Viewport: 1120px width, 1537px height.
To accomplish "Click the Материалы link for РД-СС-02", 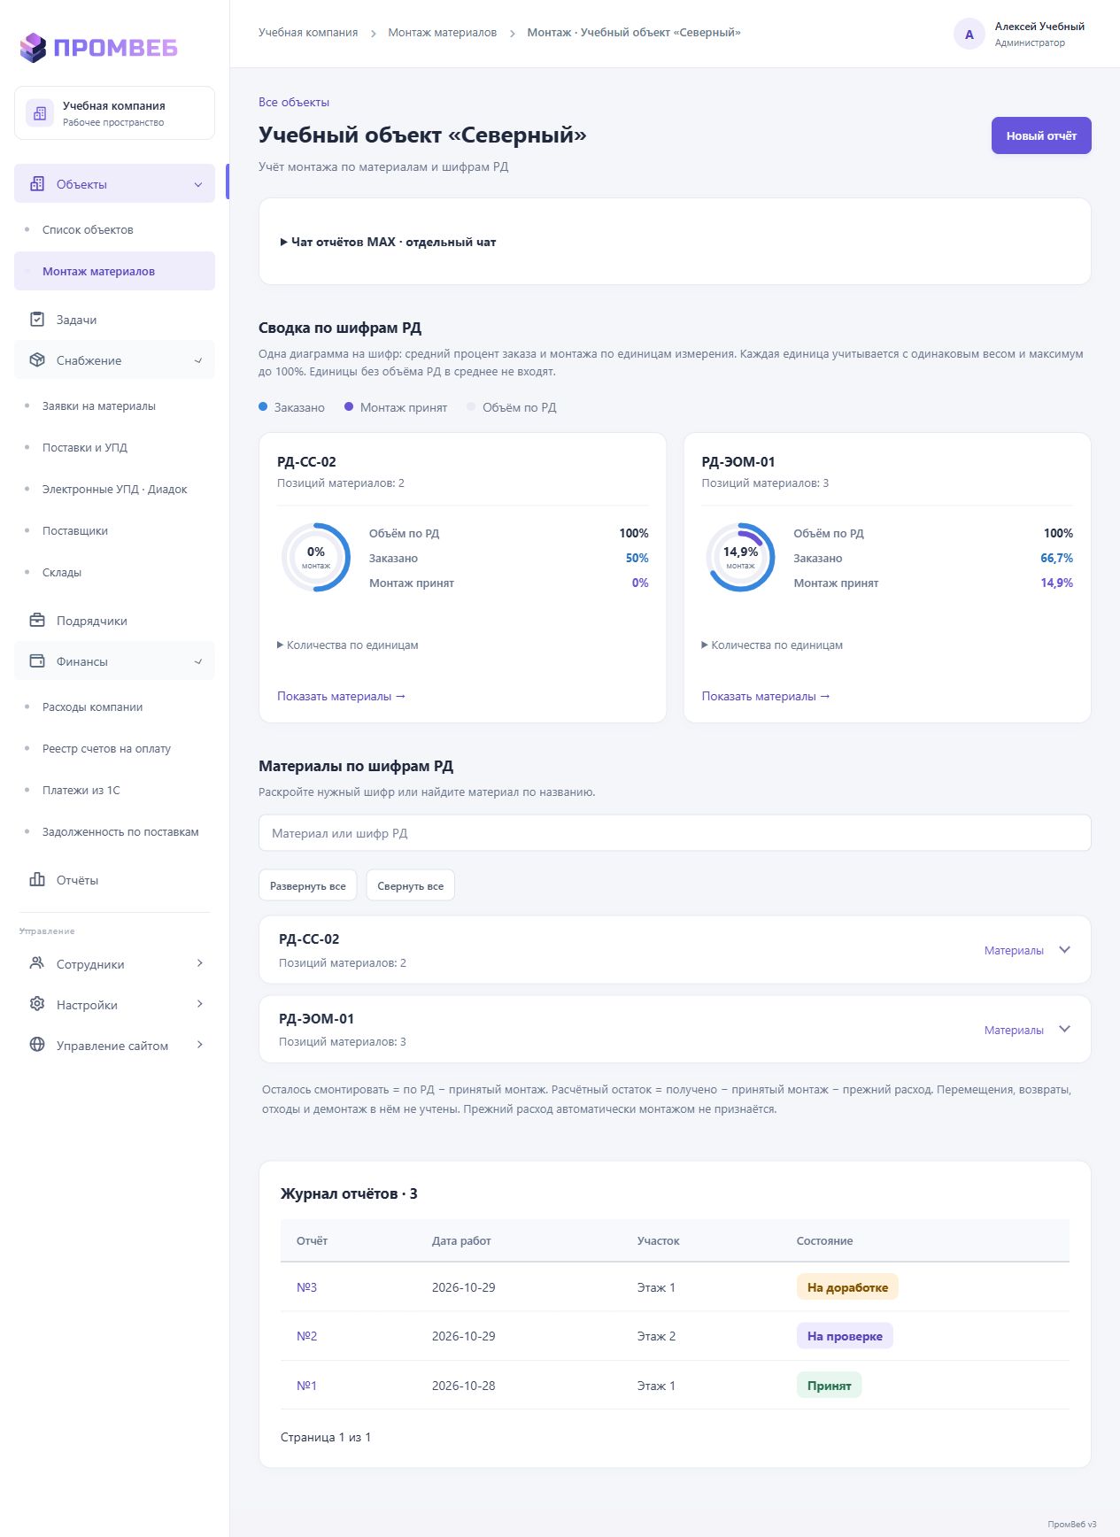I will pyautogui.click(x=1014, y=951).
